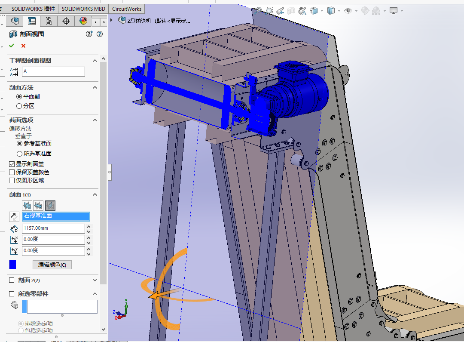Screen dimensions: 464x342
Task: Uncheck the 显示剖面盖 checkbox
Action: click(x=12, y=164)
